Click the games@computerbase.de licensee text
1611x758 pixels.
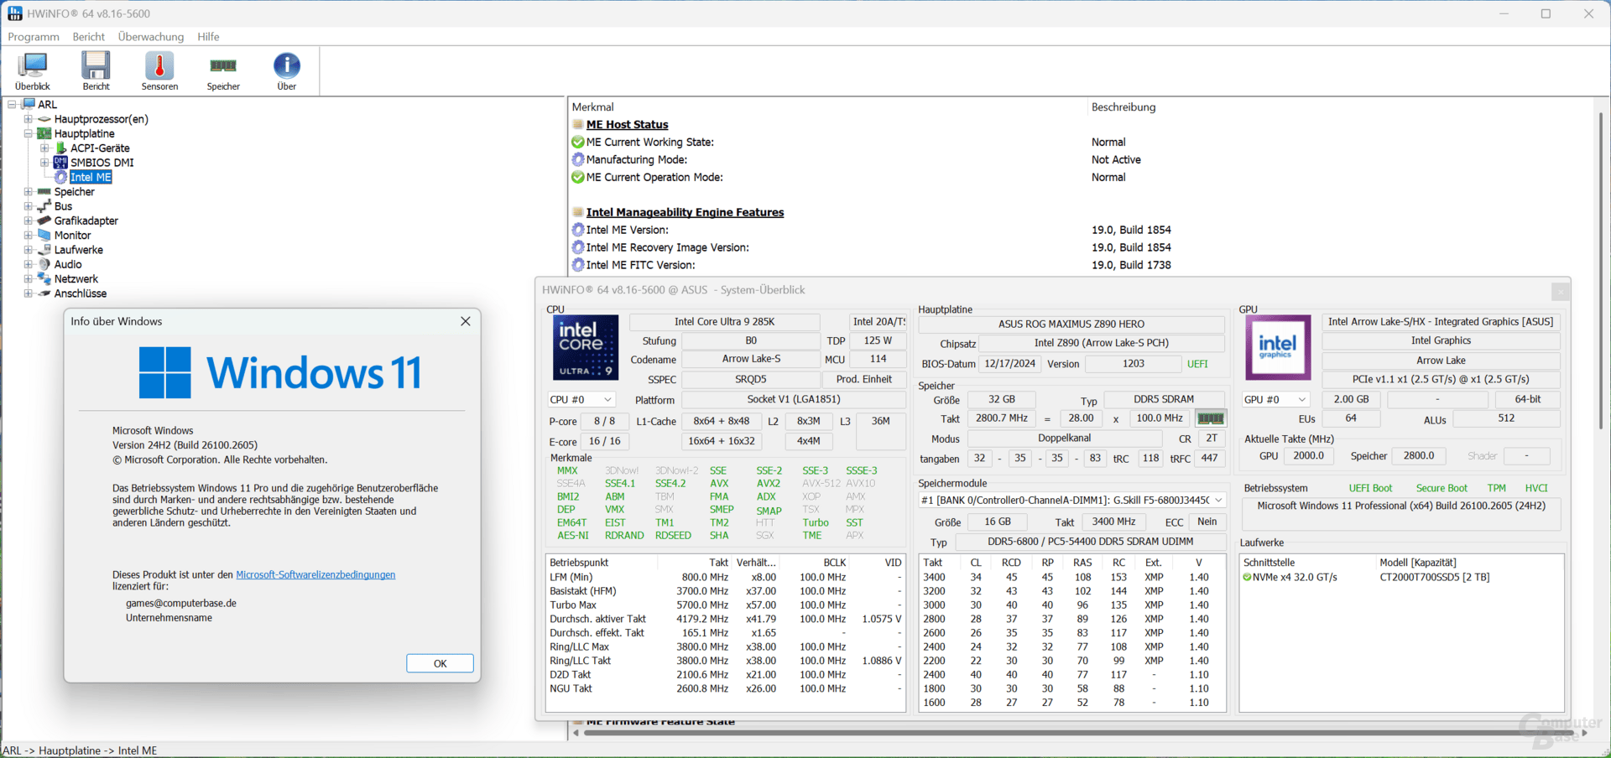click(x=181, y=604)
